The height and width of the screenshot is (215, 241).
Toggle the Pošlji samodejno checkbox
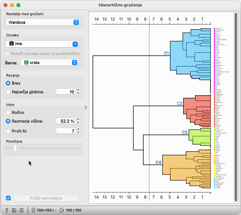(x=8, y=198)
